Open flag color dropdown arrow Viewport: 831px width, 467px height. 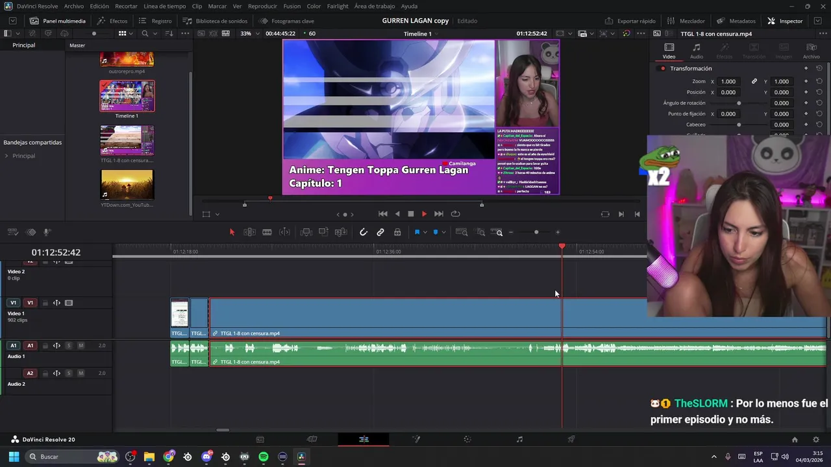(x=425, y=232)
